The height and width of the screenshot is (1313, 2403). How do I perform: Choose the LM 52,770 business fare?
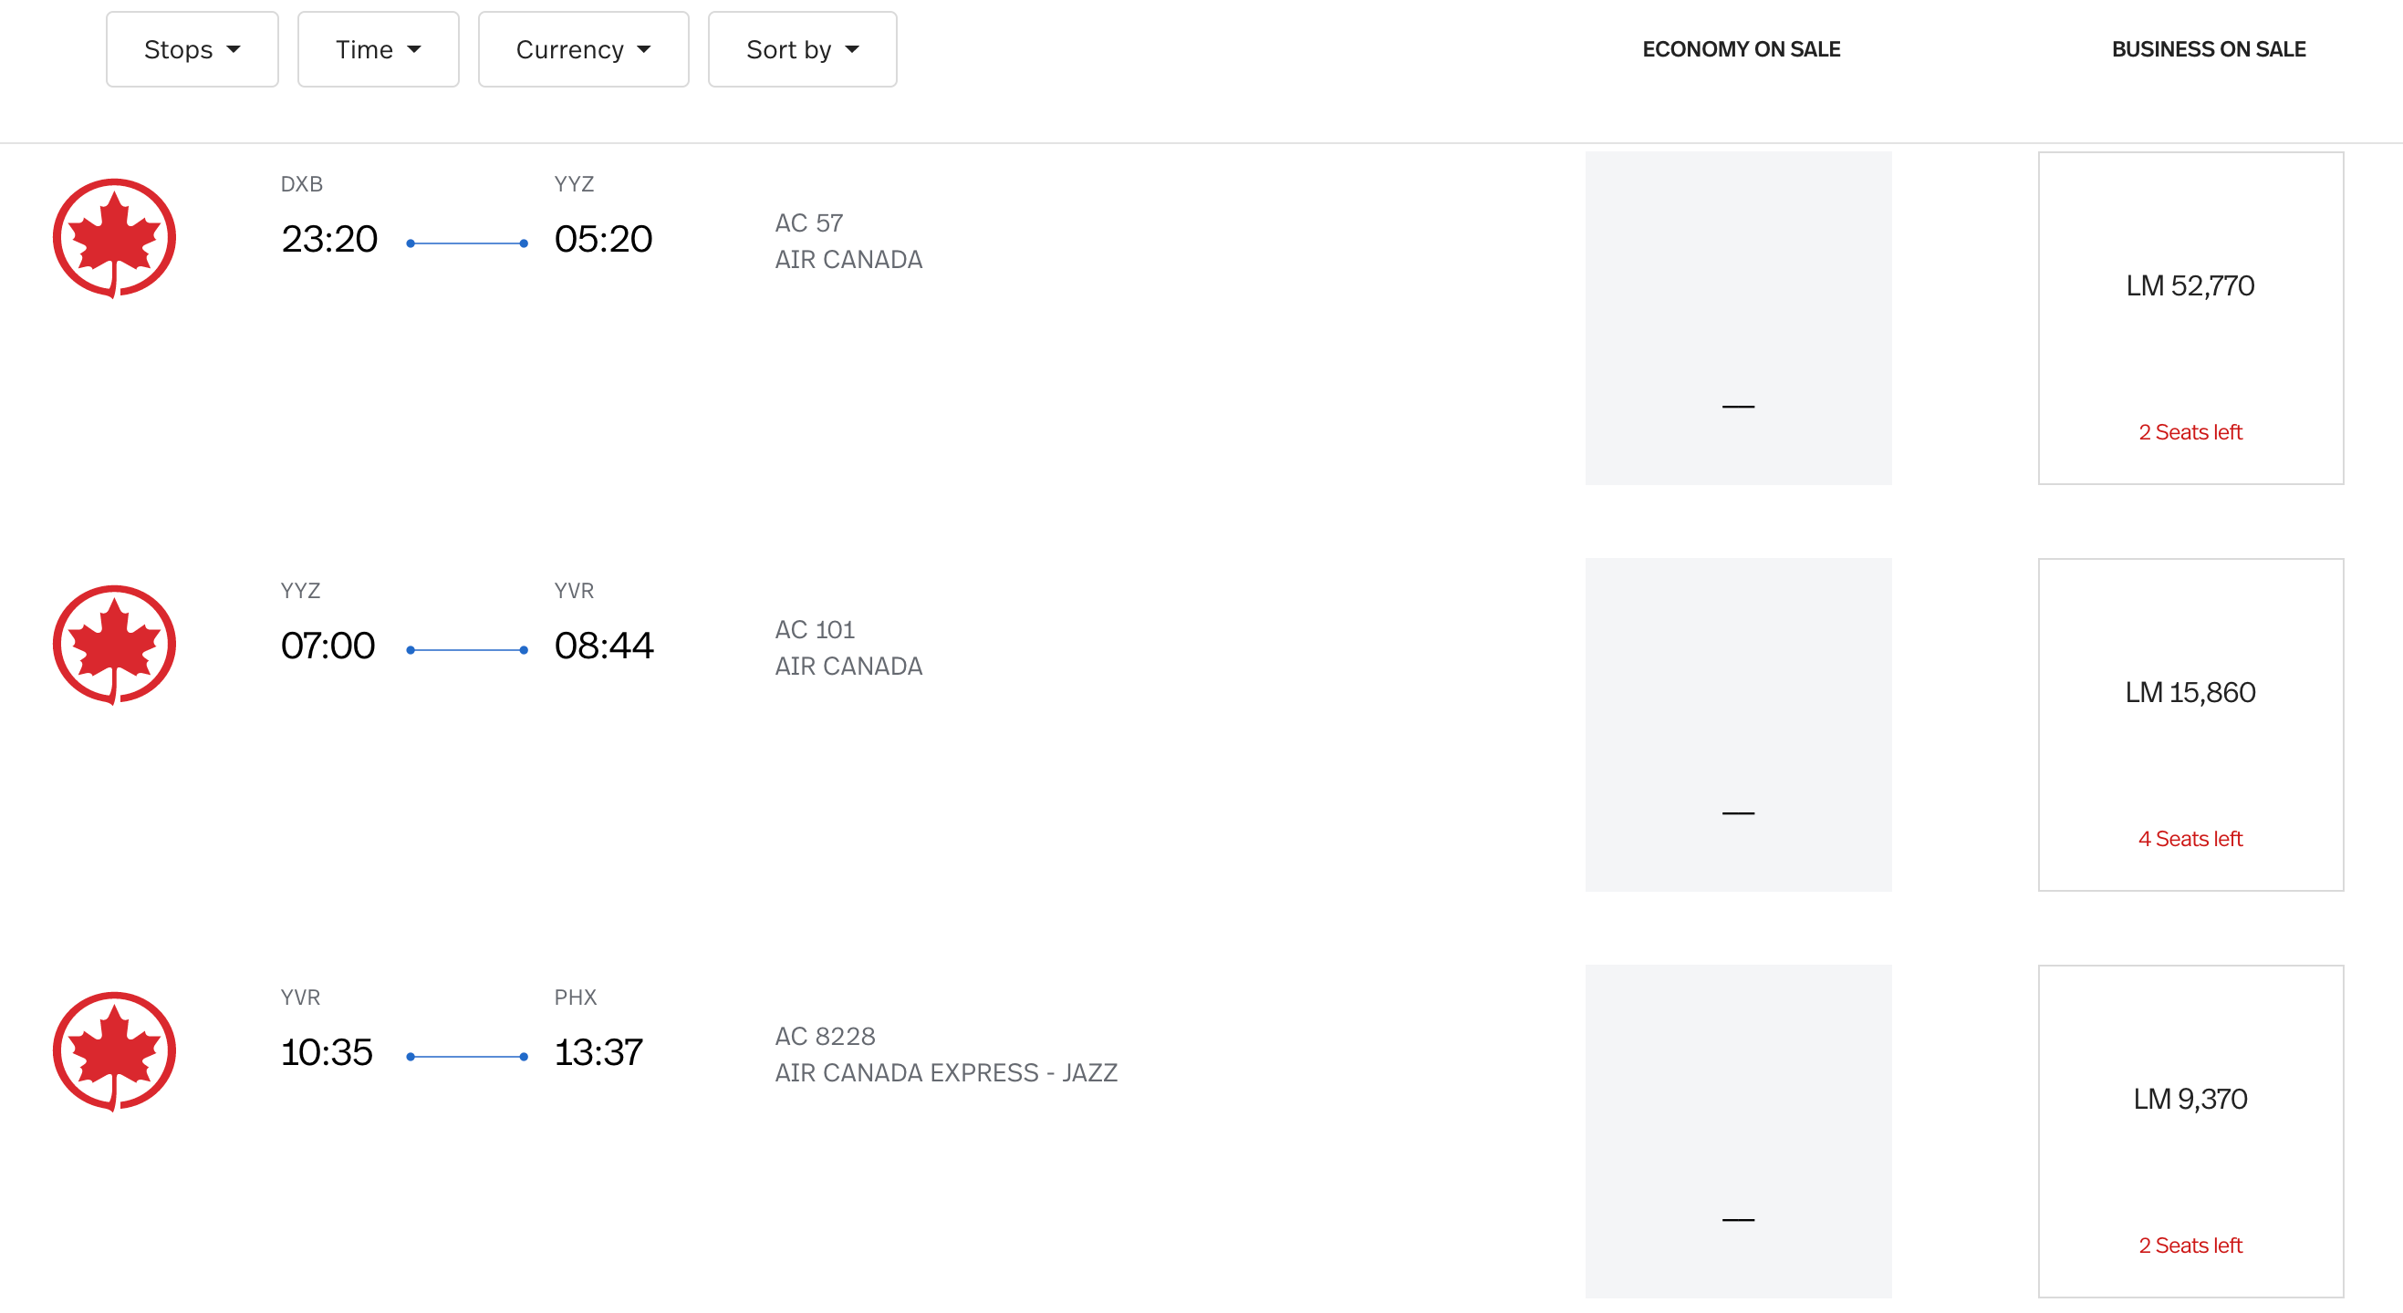coord(2190,318)
